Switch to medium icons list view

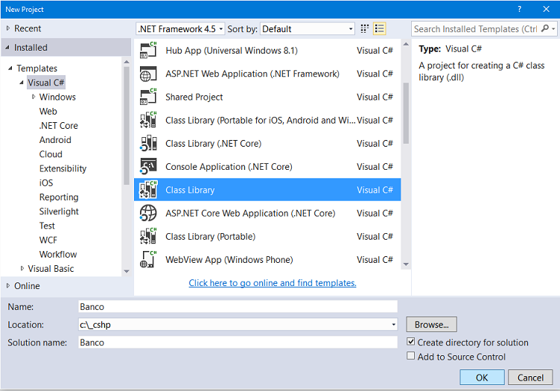tap(379, 28)
